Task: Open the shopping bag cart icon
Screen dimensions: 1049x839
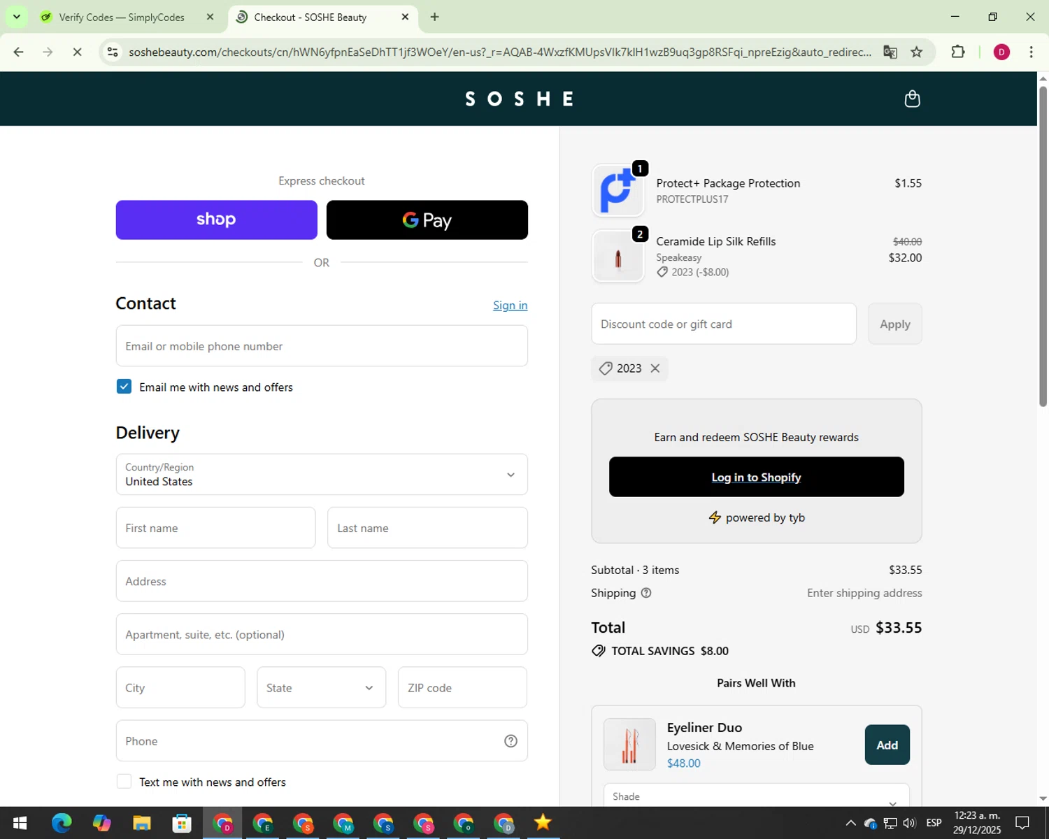Action: tap(912, 99)
